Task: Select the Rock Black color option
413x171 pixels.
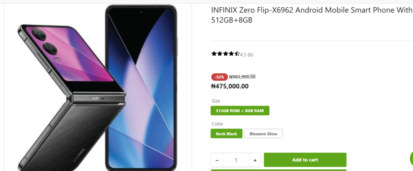Action: (x=226, y=133)
